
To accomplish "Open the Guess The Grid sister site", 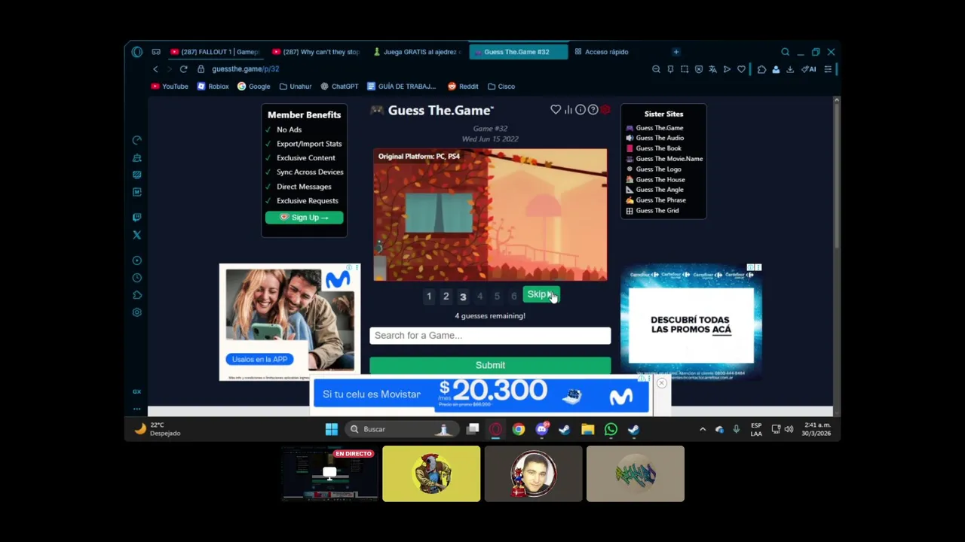I will pos(652,211).
